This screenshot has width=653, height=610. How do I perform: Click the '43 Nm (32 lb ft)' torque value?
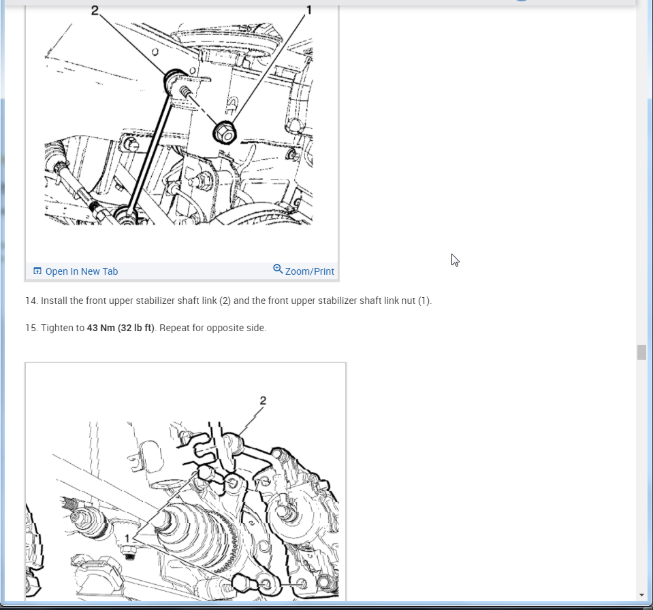coord(121,328)
